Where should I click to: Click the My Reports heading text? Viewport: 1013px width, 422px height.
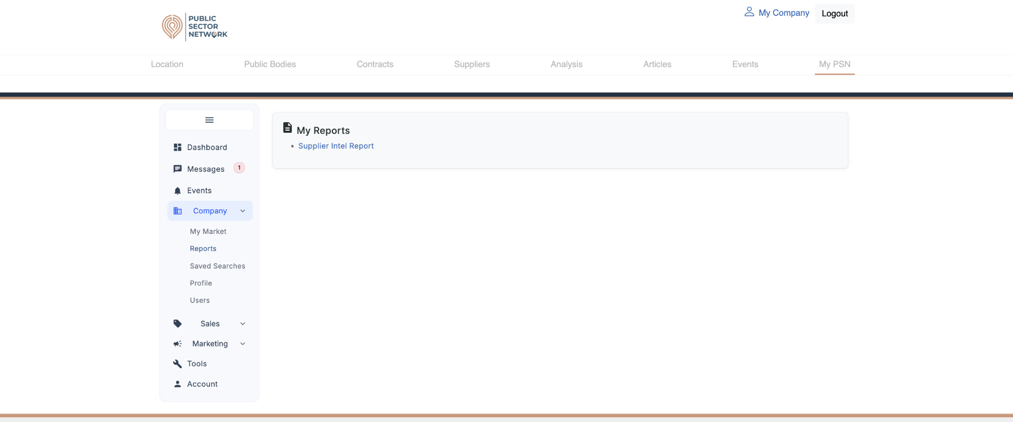click(323, 131)
